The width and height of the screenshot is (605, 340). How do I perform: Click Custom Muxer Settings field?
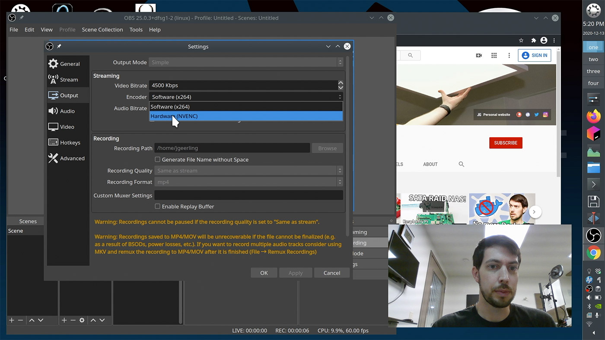pyautogui.click(x=248, y=195)
